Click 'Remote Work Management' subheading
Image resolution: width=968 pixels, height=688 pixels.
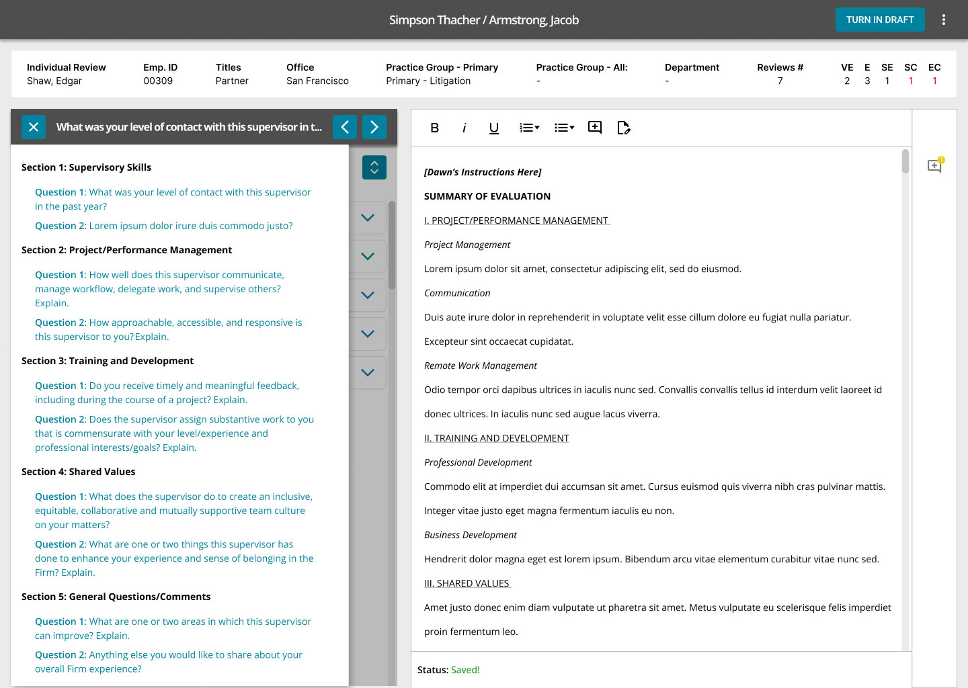click(481, 365)
